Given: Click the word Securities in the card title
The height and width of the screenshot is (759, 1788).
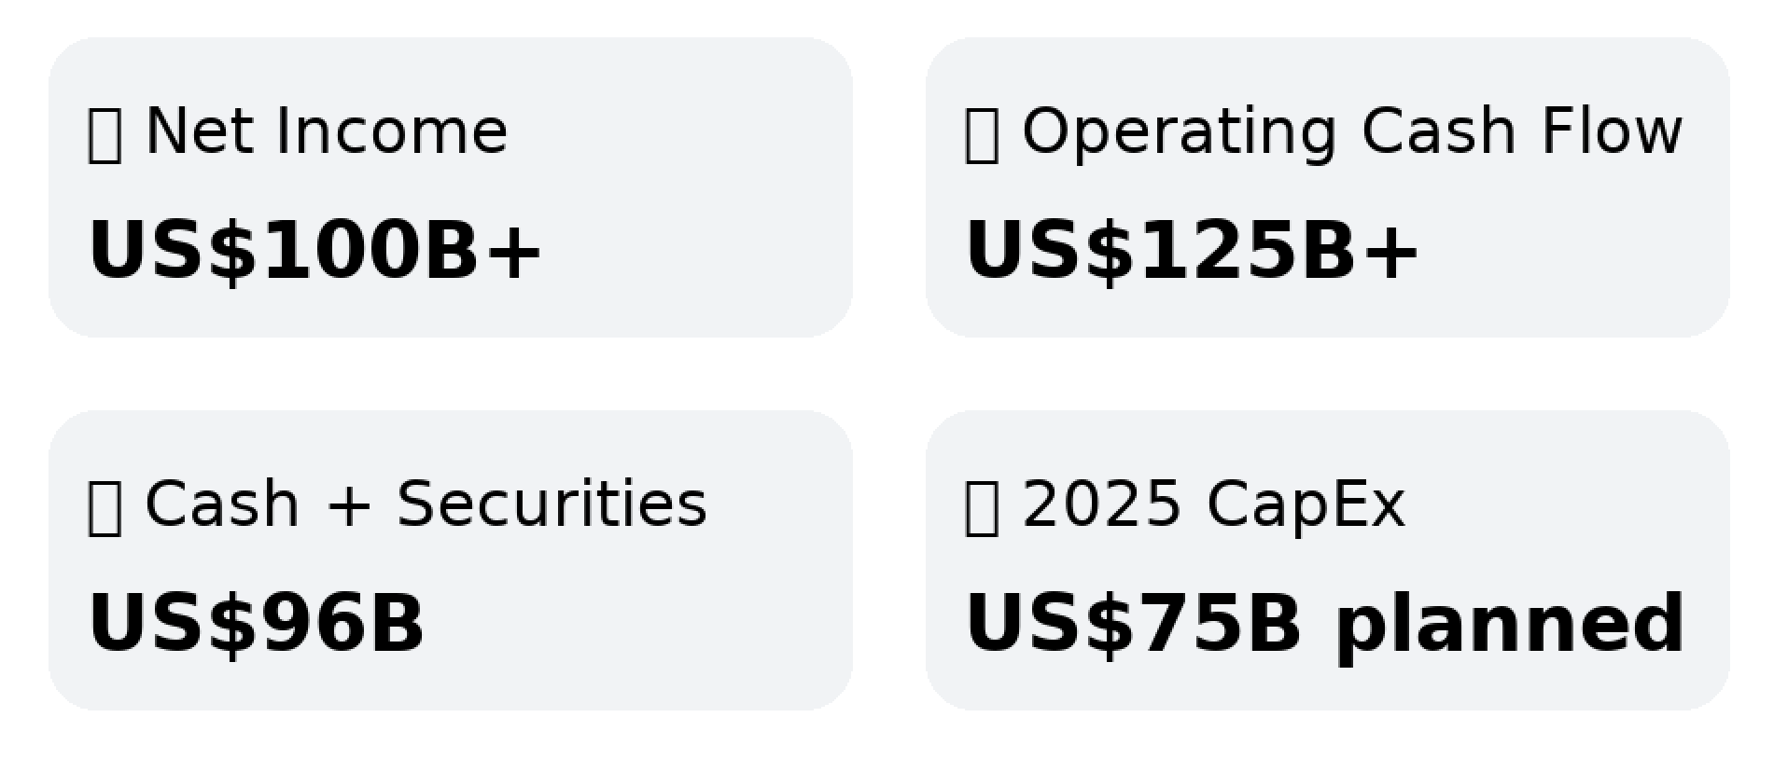Looking at the screenshot, I should pos(552,504).
